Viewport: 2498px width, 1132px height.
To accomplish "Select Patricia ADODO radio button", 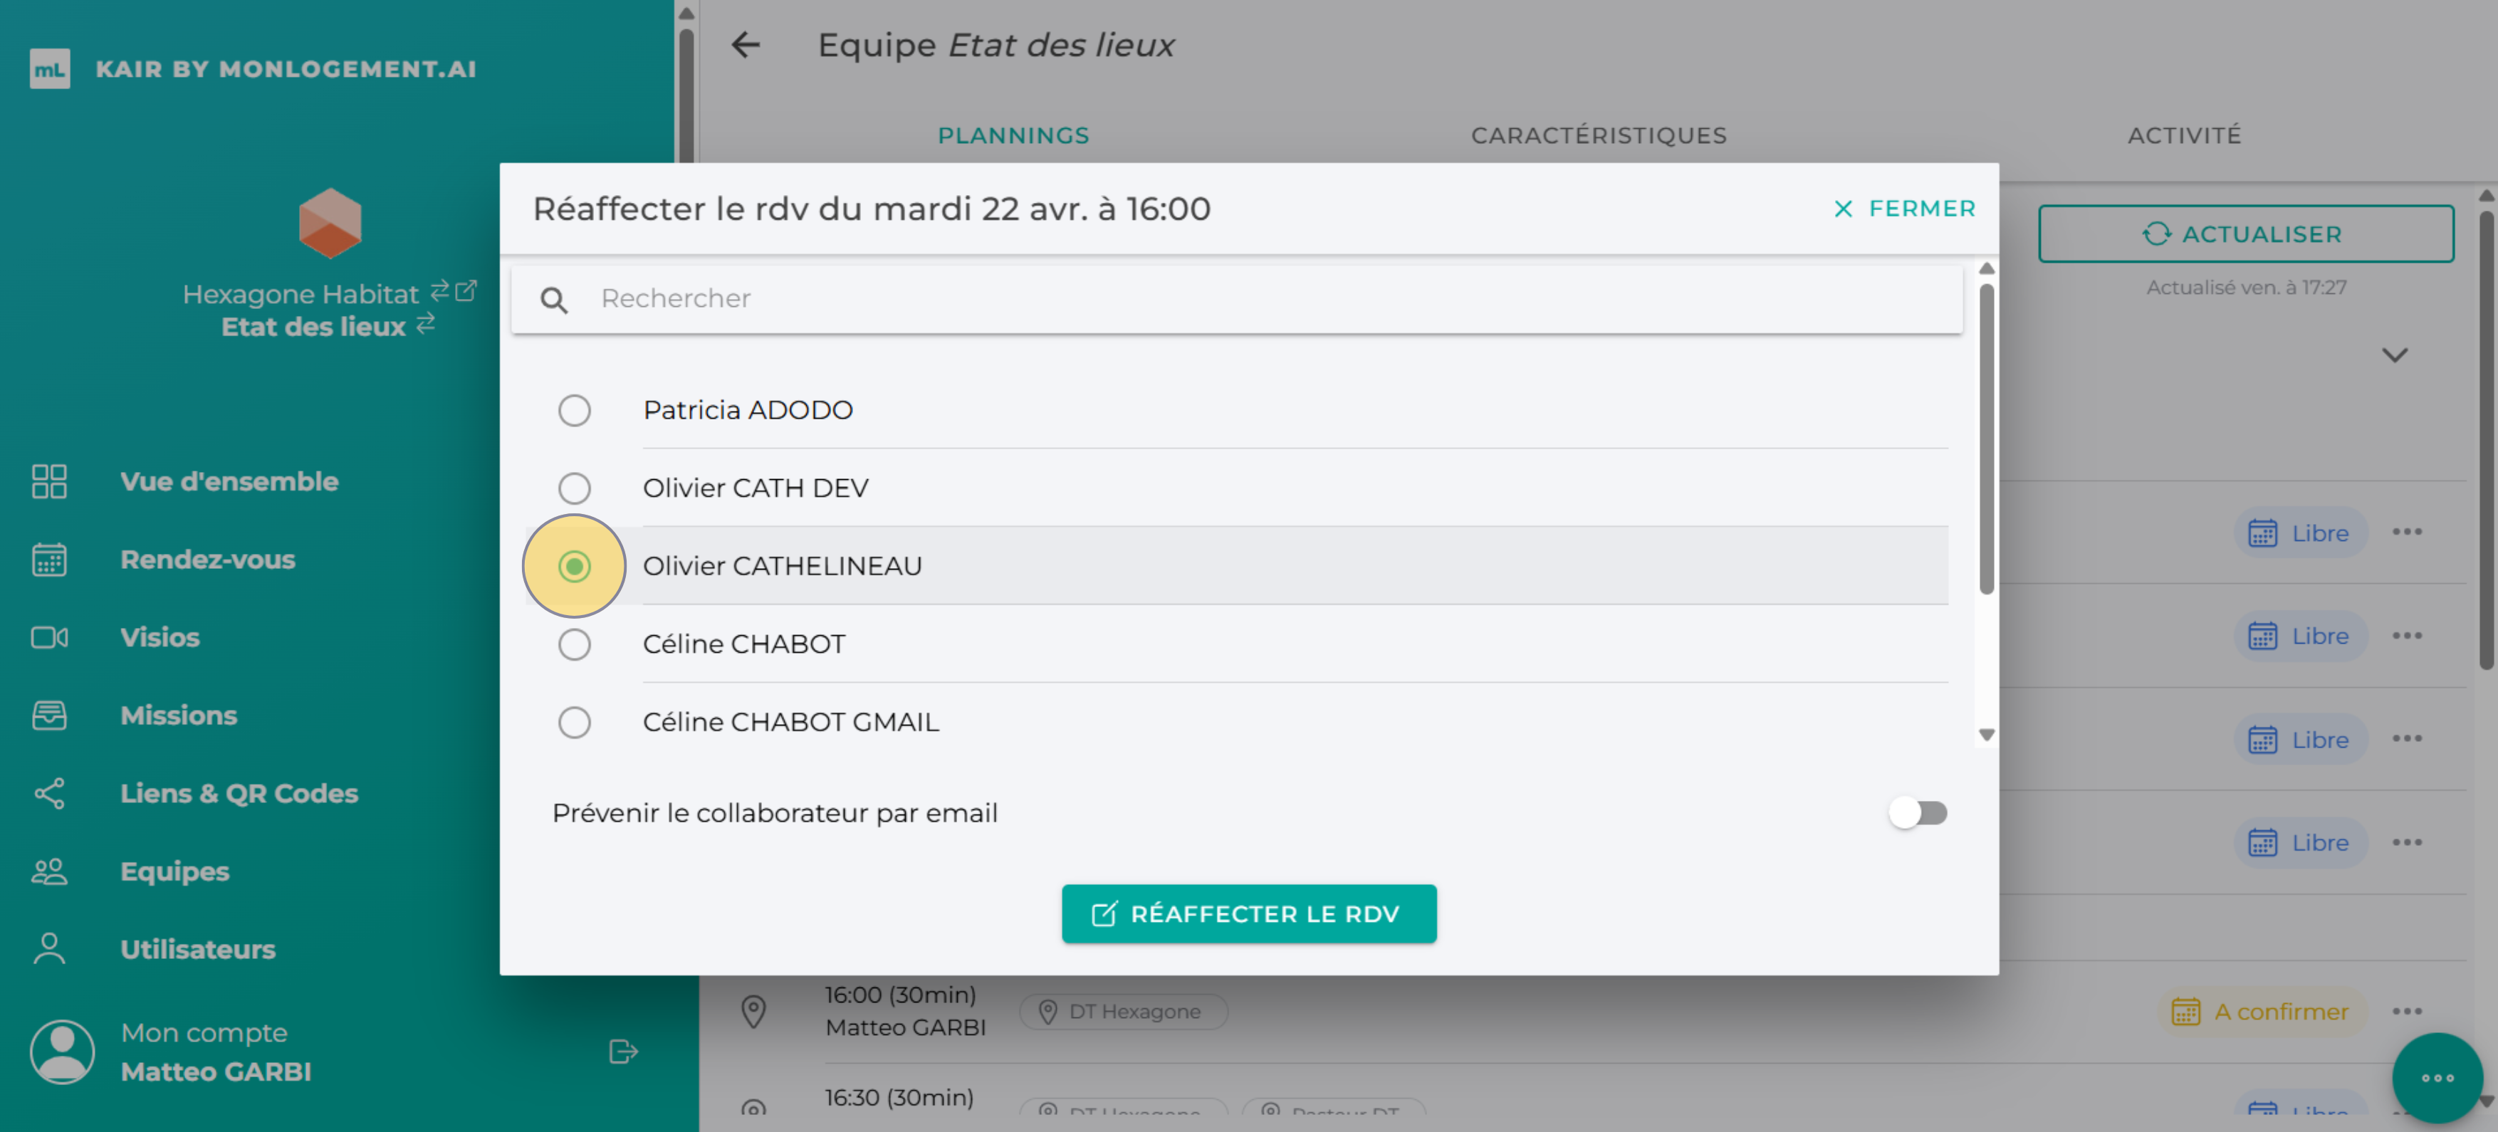I will (x=574, y=411).
